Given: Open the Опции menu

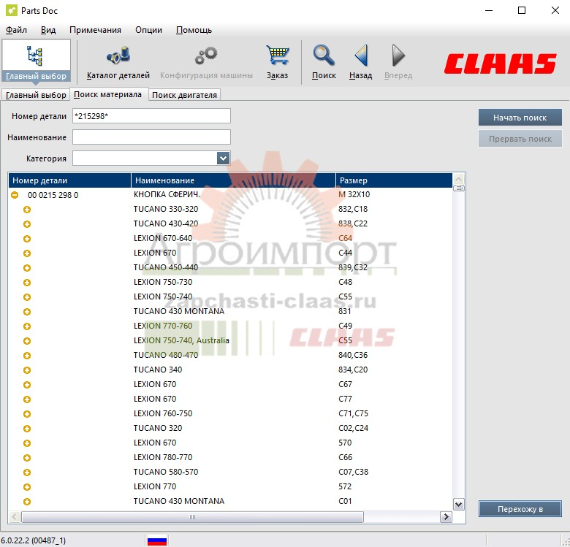Looking at the screenshot, I should tap(148, 30).
